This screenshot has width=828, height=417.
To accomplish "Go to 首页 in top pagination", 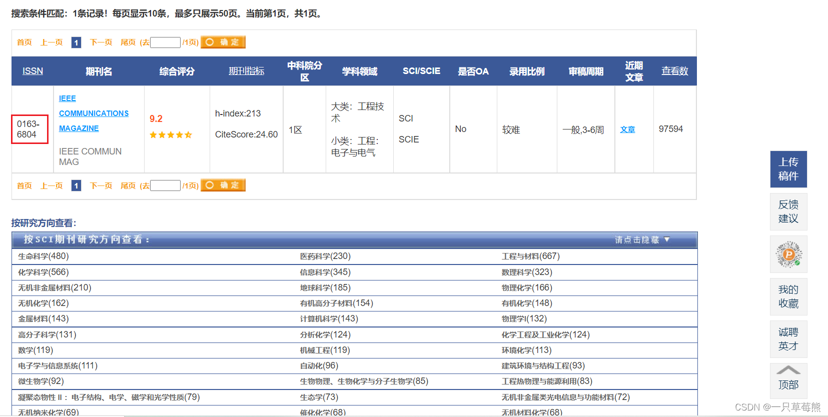I will click(x=25, y=42).
